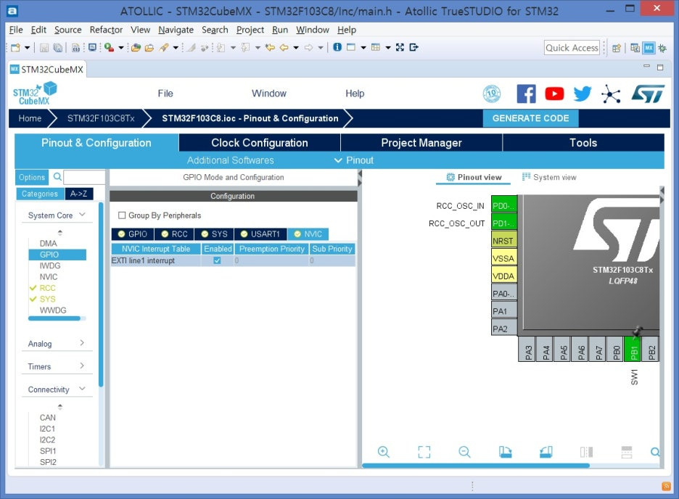Open Additional Softwares

(231, 160)
